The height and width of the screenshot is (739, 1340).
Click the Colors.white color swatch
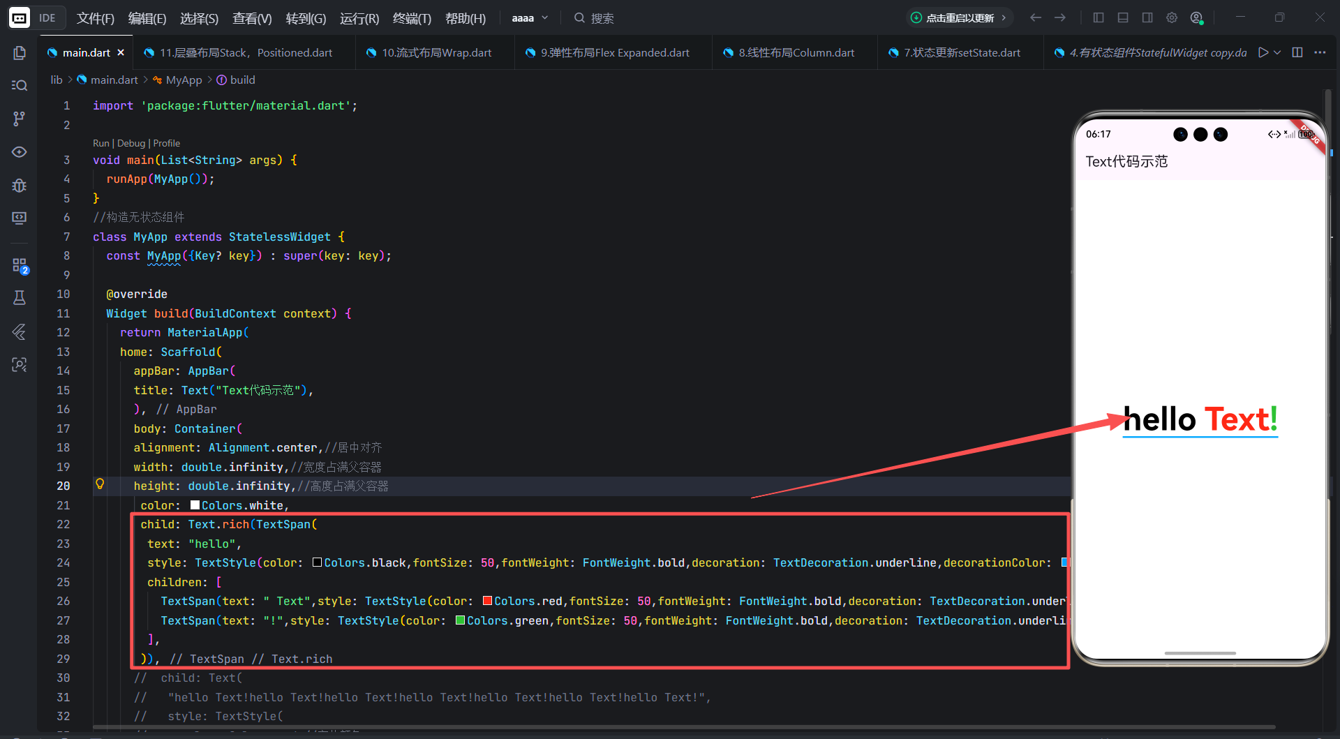(x=195, y=505)
